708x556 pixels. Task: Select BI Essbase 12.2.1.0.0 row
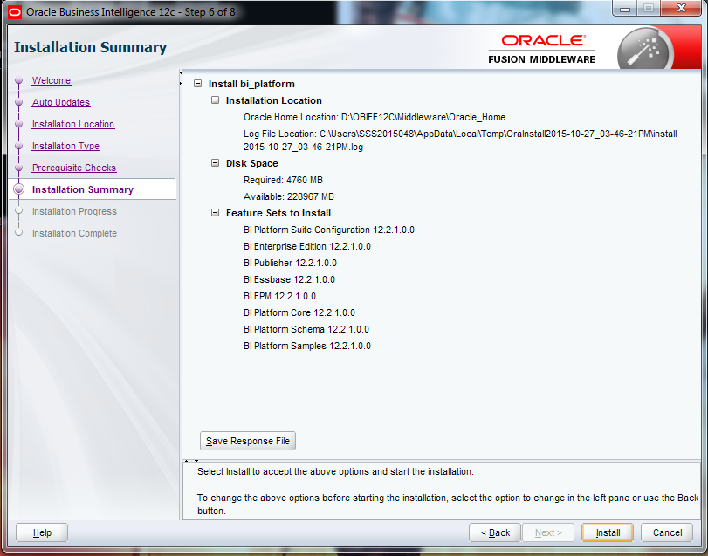pyautogui.click(x=289, y=279)
